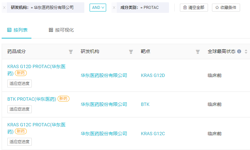The height and width of the screenshot is (150, 250).
Task: Open 华东医药股份有限公司 link in BTK row
Action: [x=104, y=104]
